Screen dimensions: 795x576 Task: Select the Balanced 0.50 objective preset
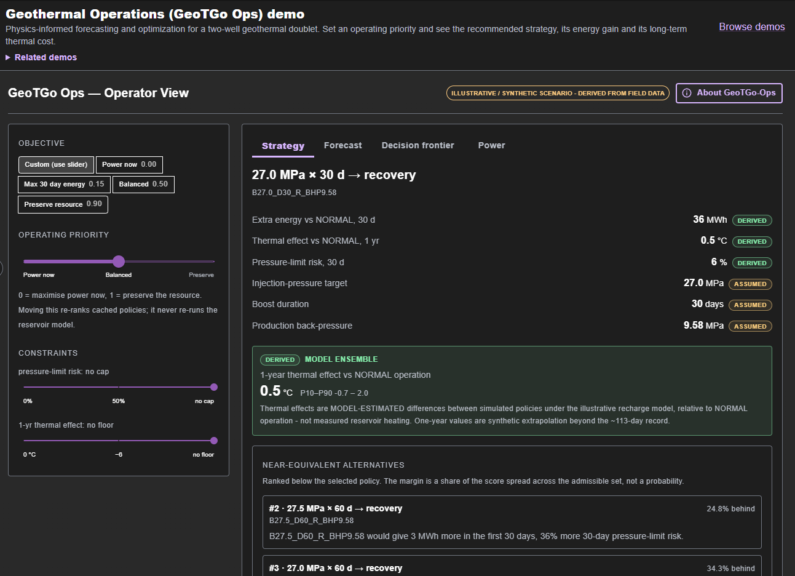point(143,184)
